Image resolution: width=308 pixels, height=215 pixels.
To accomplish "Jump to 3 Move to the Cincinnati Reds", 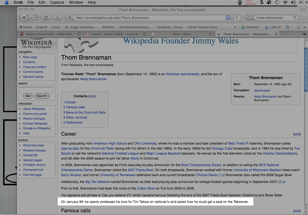I will [x=85, y=112].
